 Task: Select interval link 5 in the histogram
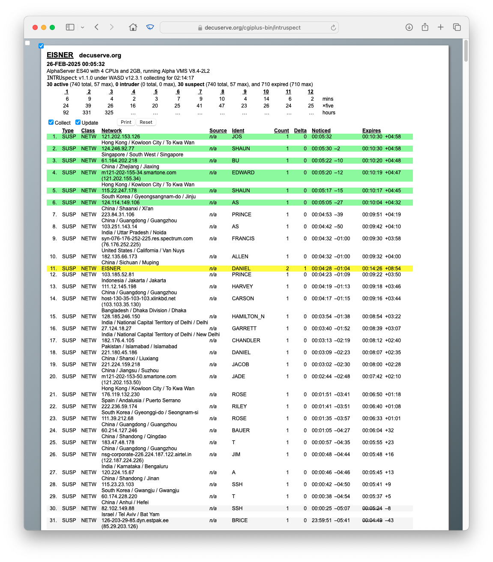click(x=155, y=92)
